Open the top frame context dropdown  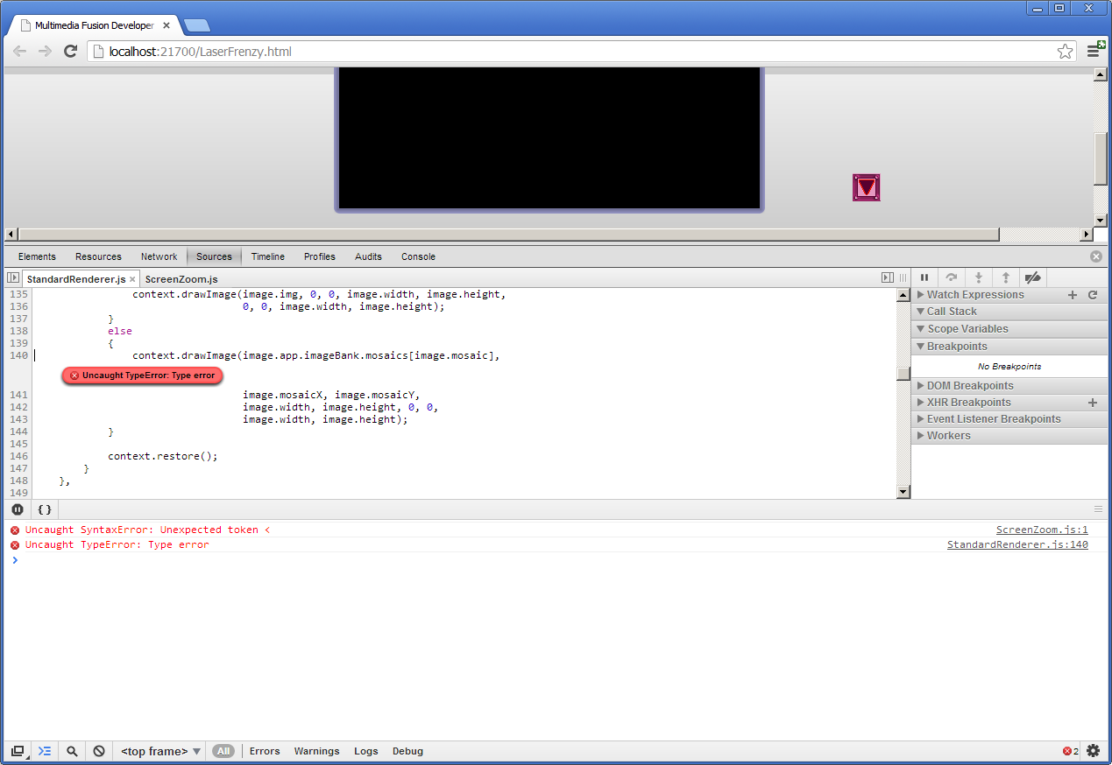(x=160, y=751)
